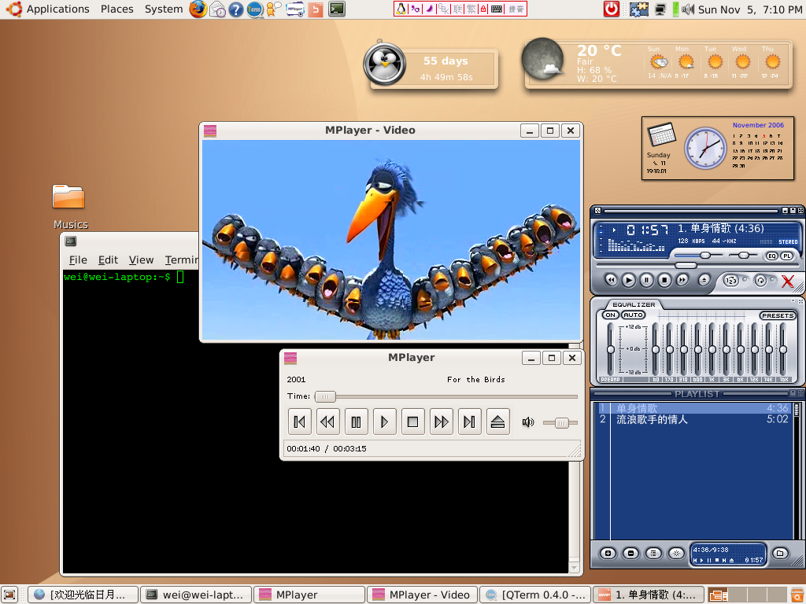Viewport: 806px width, 604px height.
Task: Click the red power shutdown icon
Action: click(x=611, y=9)
